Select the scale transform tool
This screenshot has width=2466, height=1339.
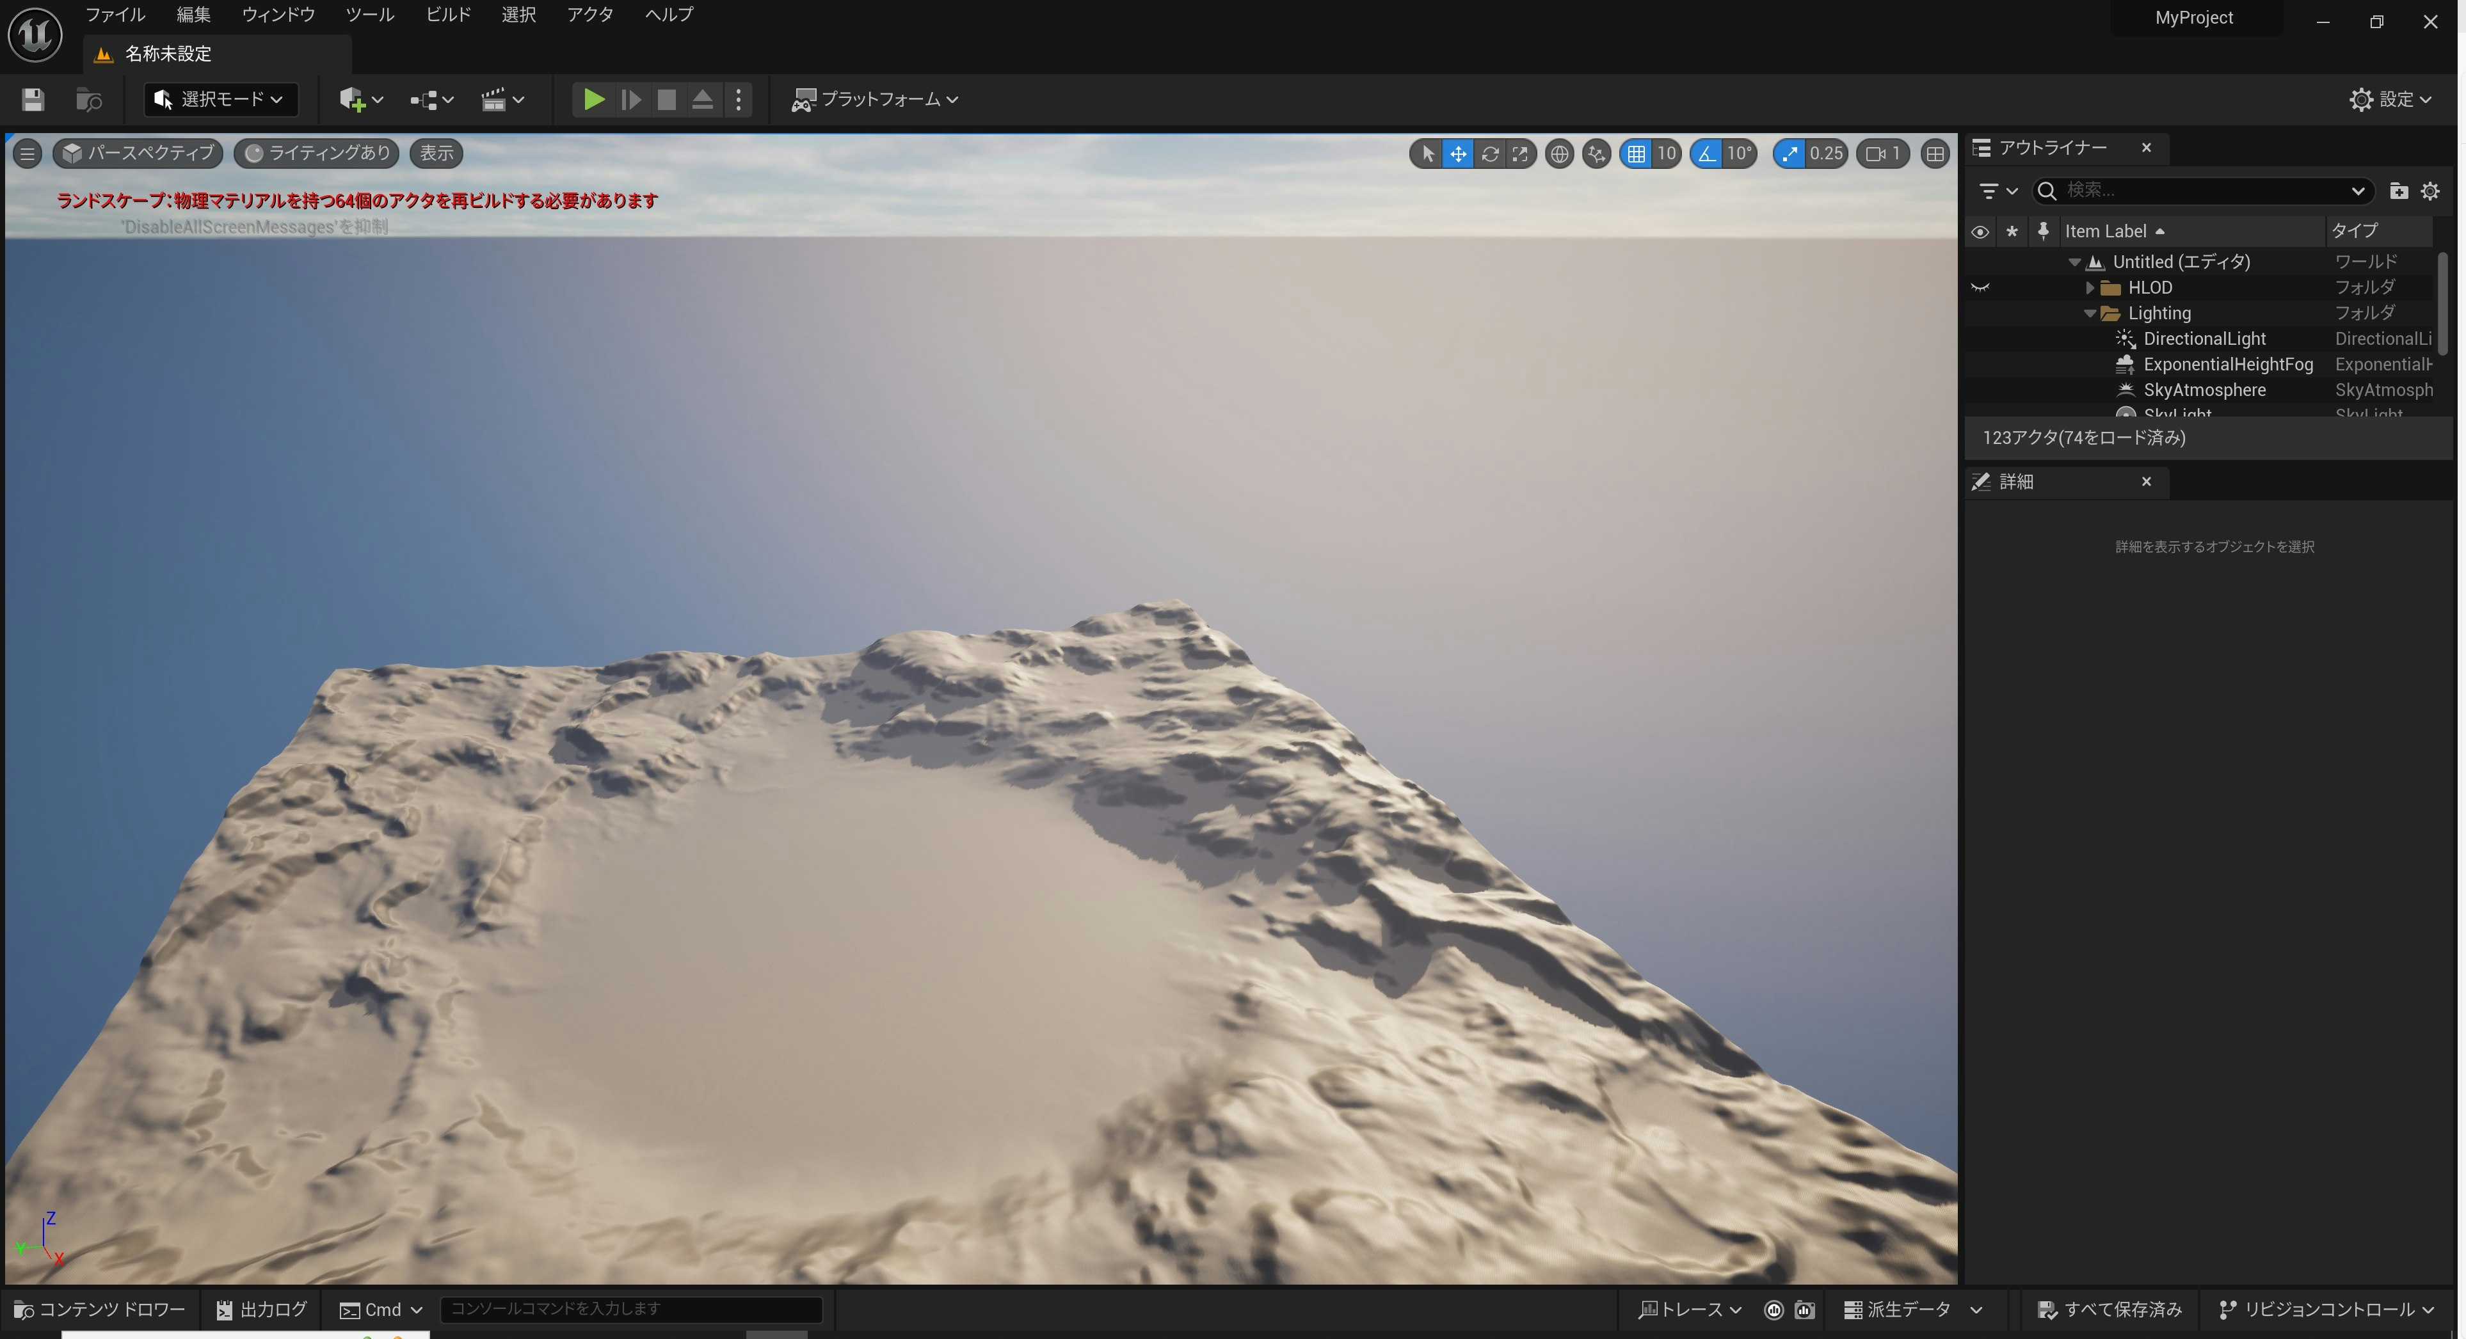[1520, 154]
